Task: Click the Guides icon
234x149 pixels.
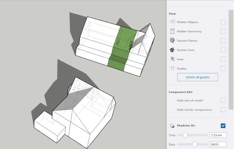Action: (172, 68)
